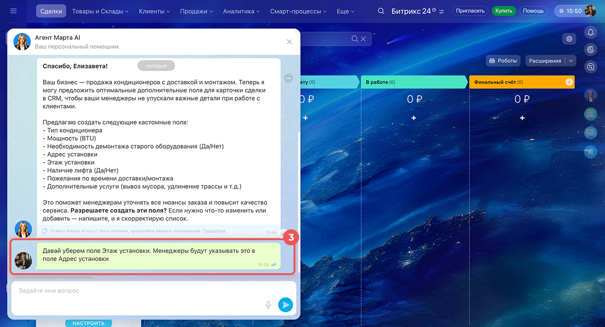Screen dimensions: 605x327
Task: Click the 0 ₽ sum under Финальный счёт
Action: [522, 99]
